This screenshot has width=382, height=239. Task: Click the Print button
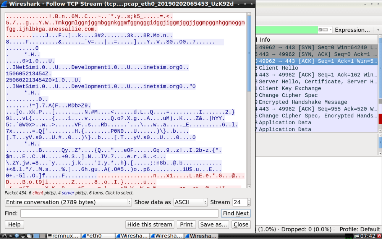tap(186, 224)
